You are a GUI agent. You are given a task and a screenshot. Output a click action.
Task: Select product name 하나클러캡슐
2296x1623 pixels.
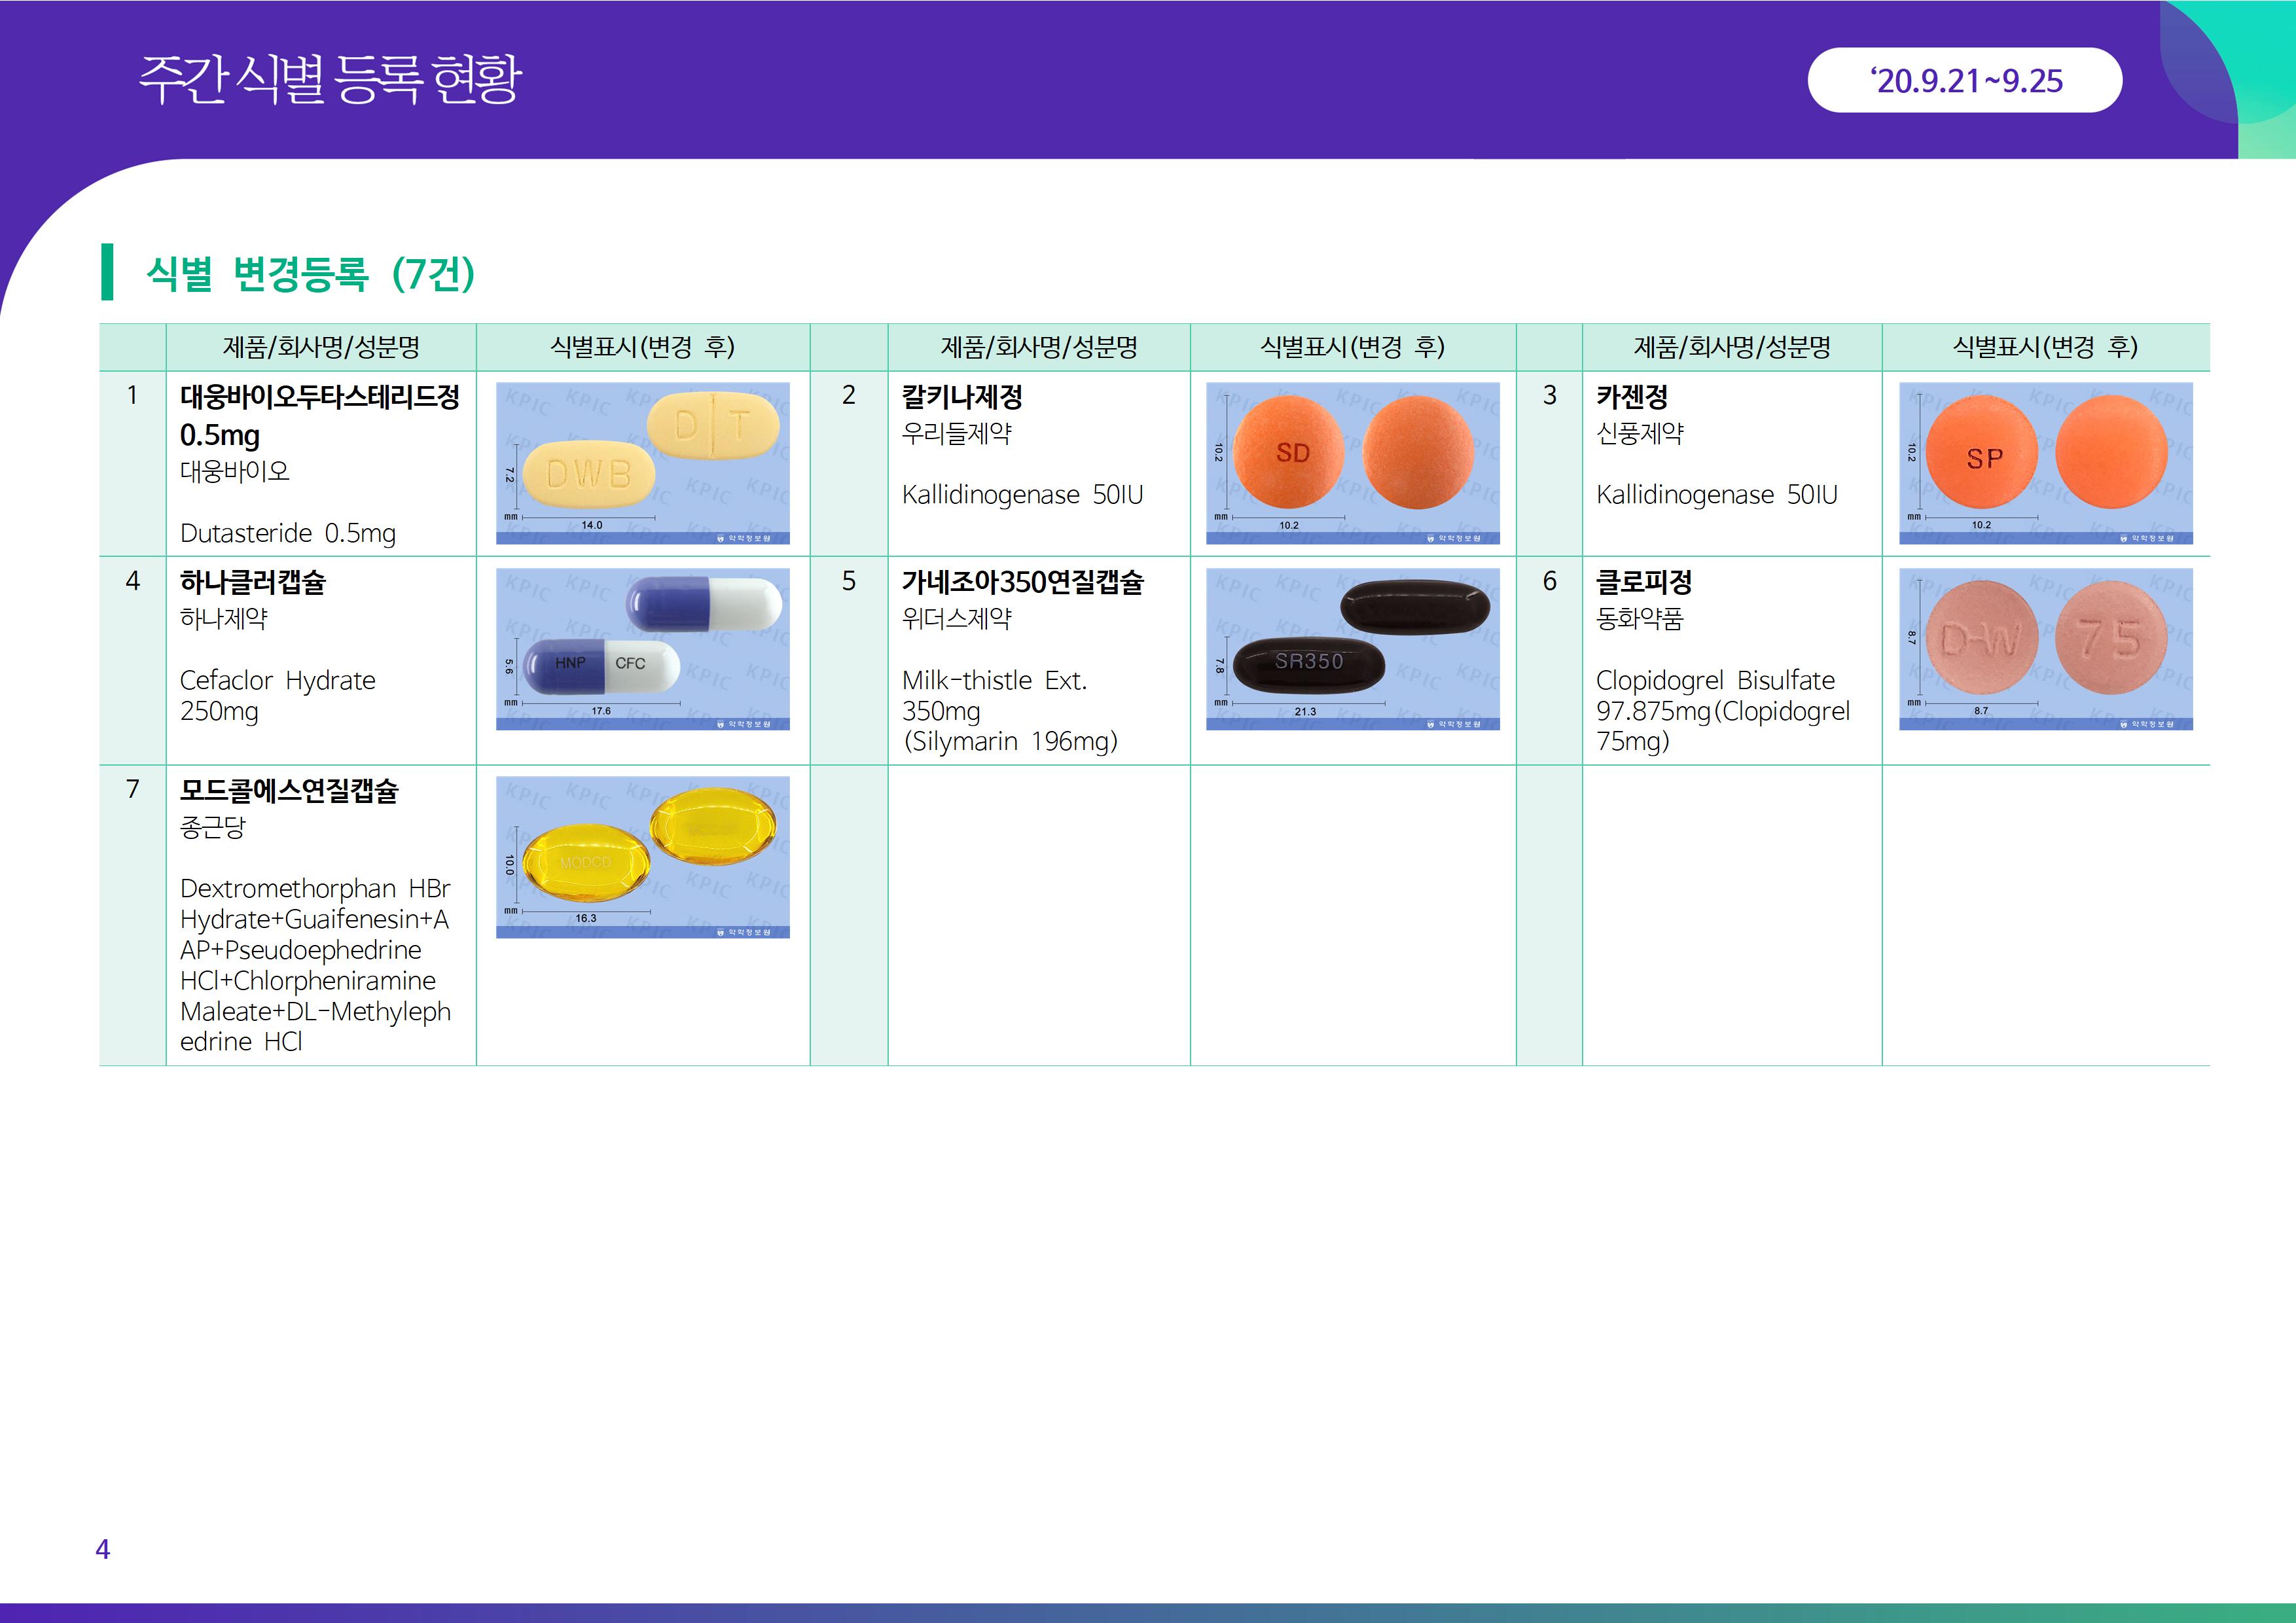[252, 582]
